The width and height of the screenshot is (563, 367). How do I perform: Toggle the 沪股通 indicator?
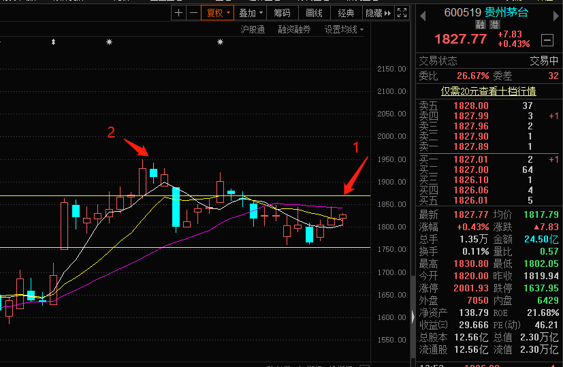pos(253,29)
